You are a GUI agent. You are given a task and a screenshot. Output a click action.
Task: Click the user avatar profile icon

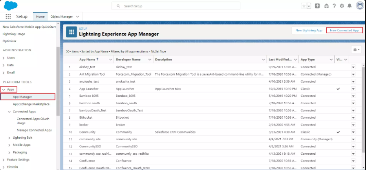[360, 6]
